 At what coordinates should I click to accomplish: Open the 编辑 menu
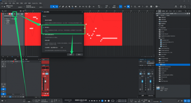coord(6,3)
